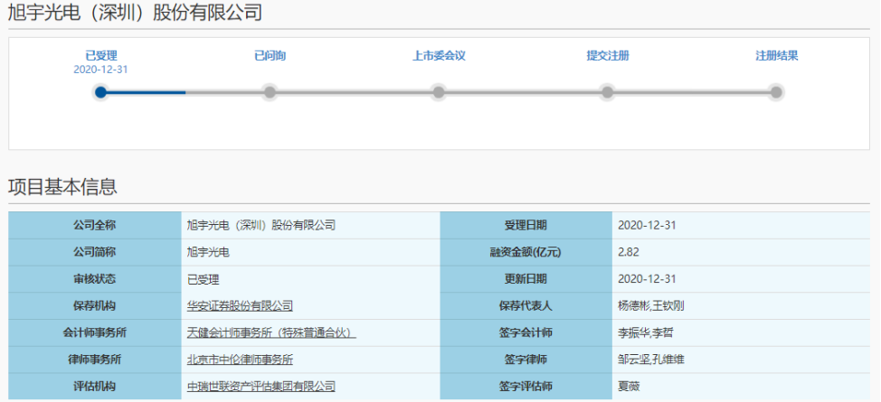
Task: Select the 已受理 stage label
Action: pyautogui.click(x=101, y=56)
